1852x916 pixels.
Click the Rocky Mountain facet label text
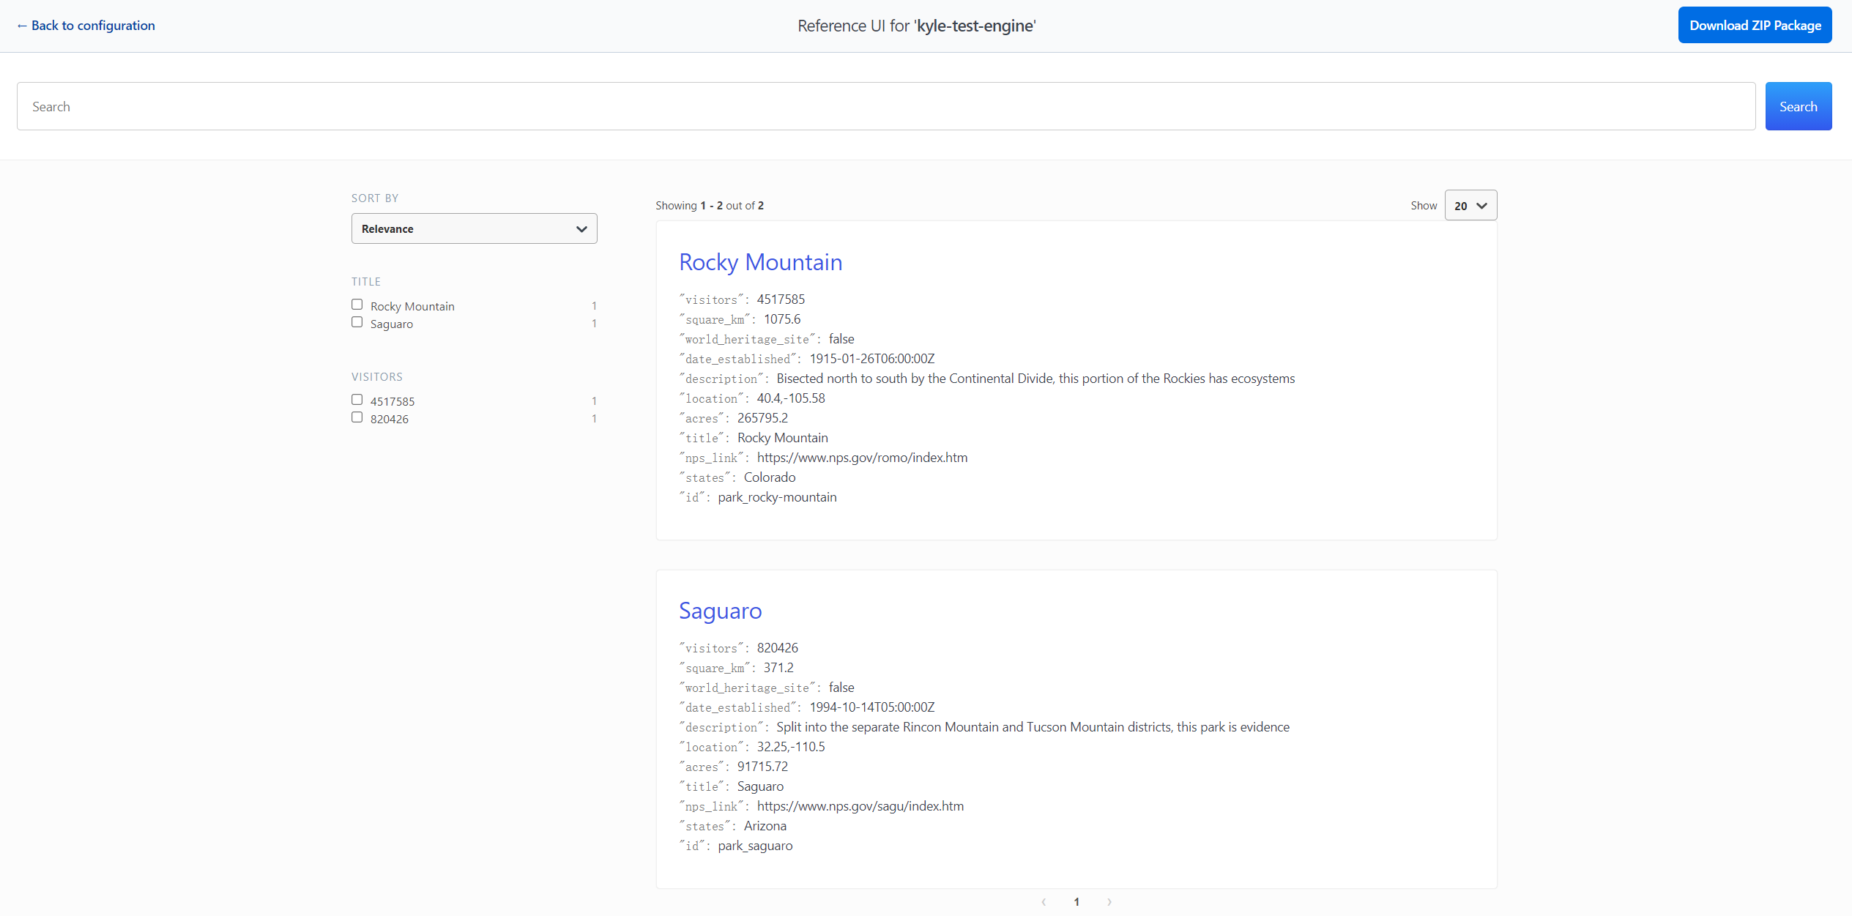(412, 306)
